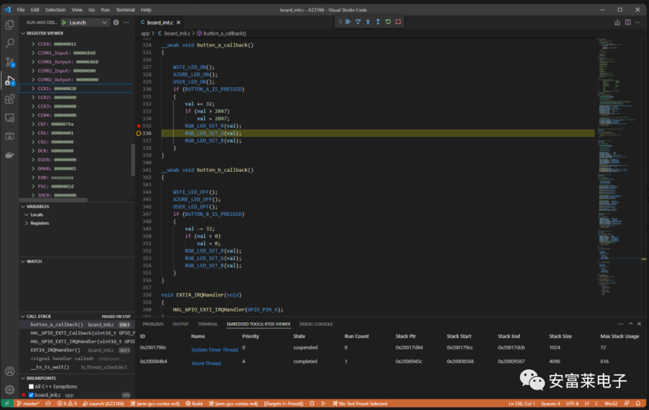Open the Run and Debug view

(10, 81)
